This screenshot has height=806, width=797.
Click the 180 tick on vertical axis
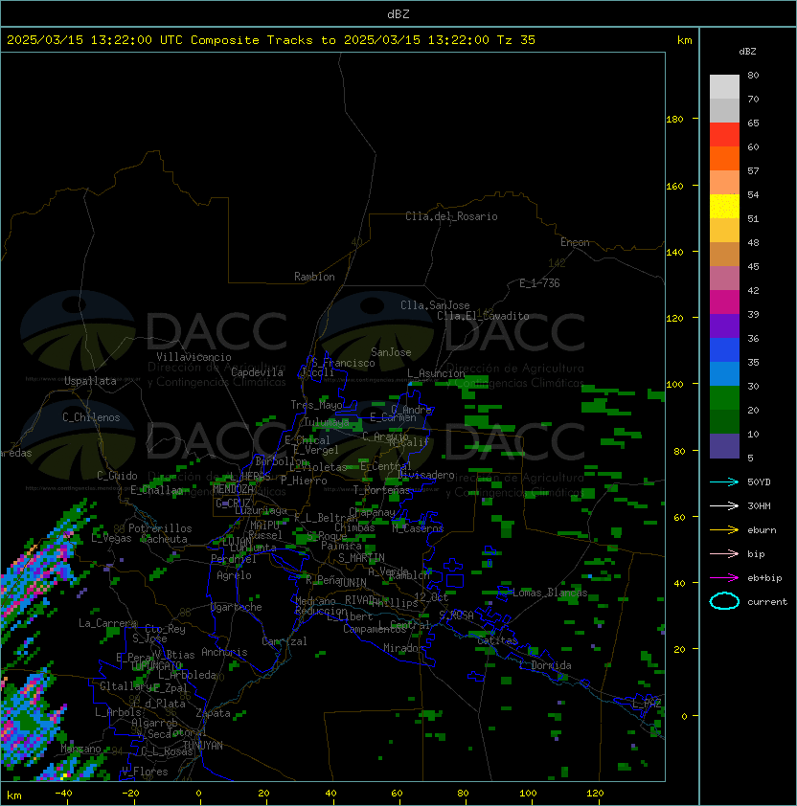point(674,120)
